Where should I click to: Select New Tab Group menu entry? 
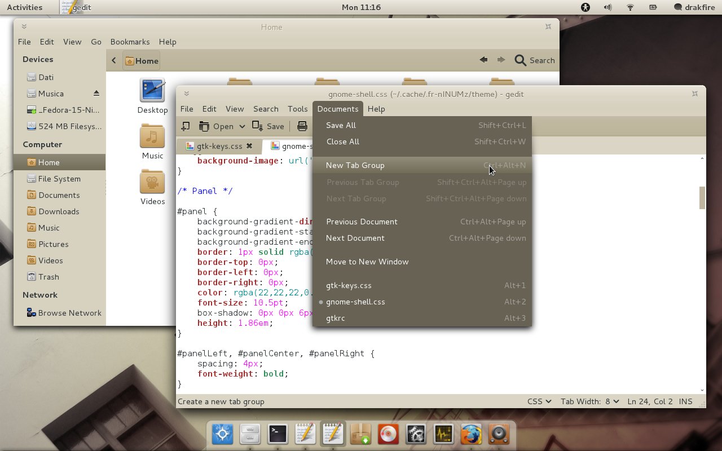[422, 165]
